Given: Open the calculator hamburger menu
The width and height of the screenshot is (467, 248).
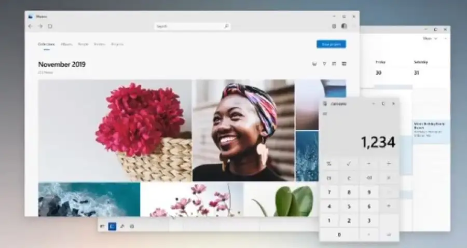Looking at the screenshot, I should [x=325, y=113].
